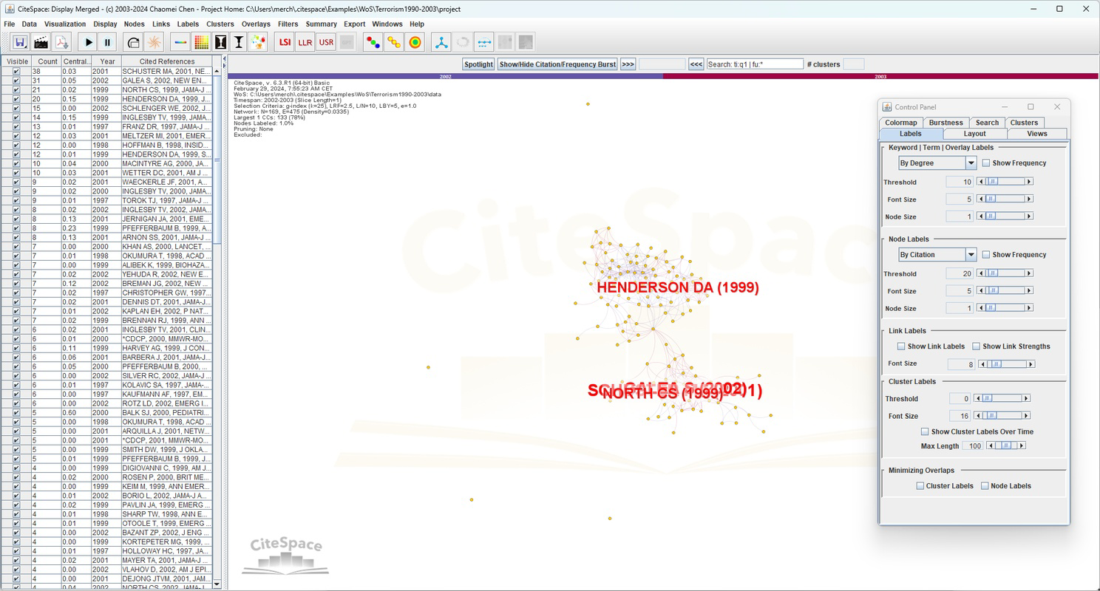This screenshot has width=1100, height=591.
Task: Select the black background I-beam icon
Action: [220, 42]
